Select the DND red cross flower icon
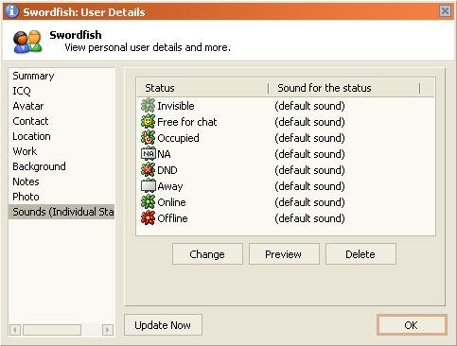Image resolution: width=457 pixels, height=346 pixels. tap(148, 170)
